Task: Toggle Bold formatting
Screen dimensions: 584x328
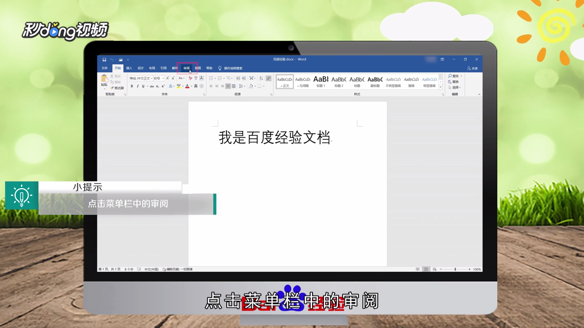Action: coord(132,86)
